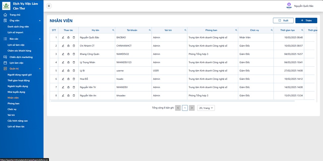Image resolution: width=323 pixels, height=161 pixels.
Task: Select Chăm sóc khách hàng in the sidebar
Action: point(19,51)
